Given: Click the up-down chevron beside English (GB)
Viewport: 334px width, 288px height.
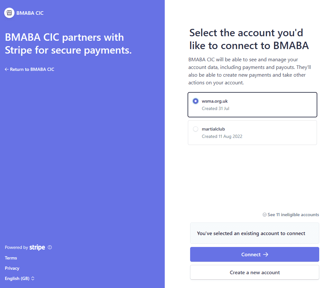Looking at the screenshot, I should coord(33,278).
